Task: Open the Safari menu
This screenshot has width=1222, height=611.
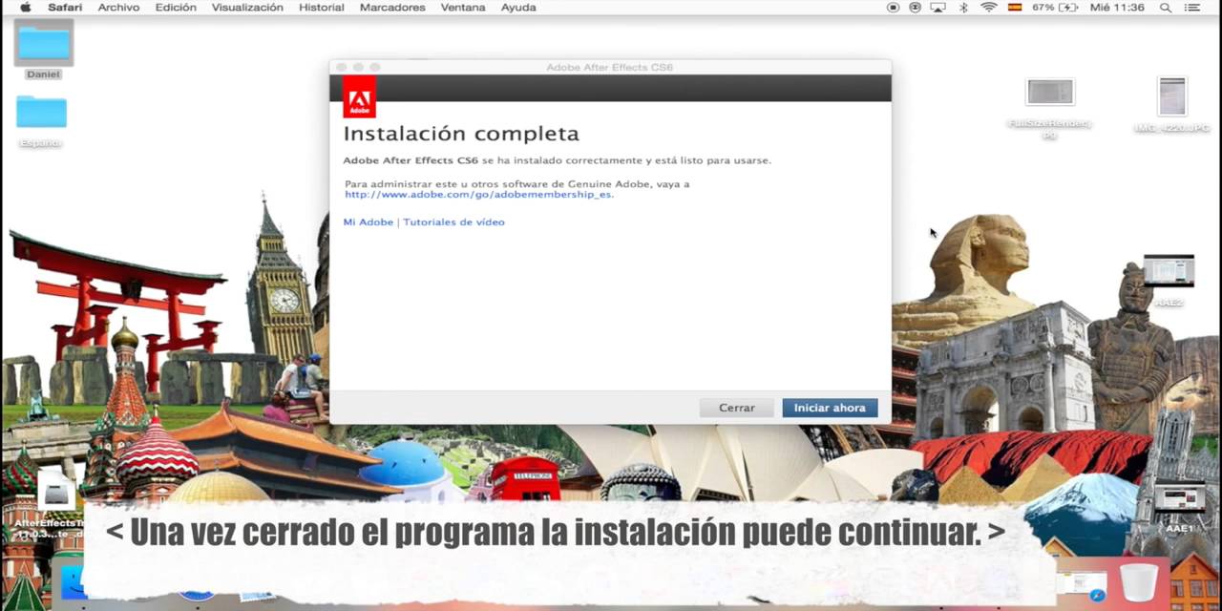Action: point(65,7)
